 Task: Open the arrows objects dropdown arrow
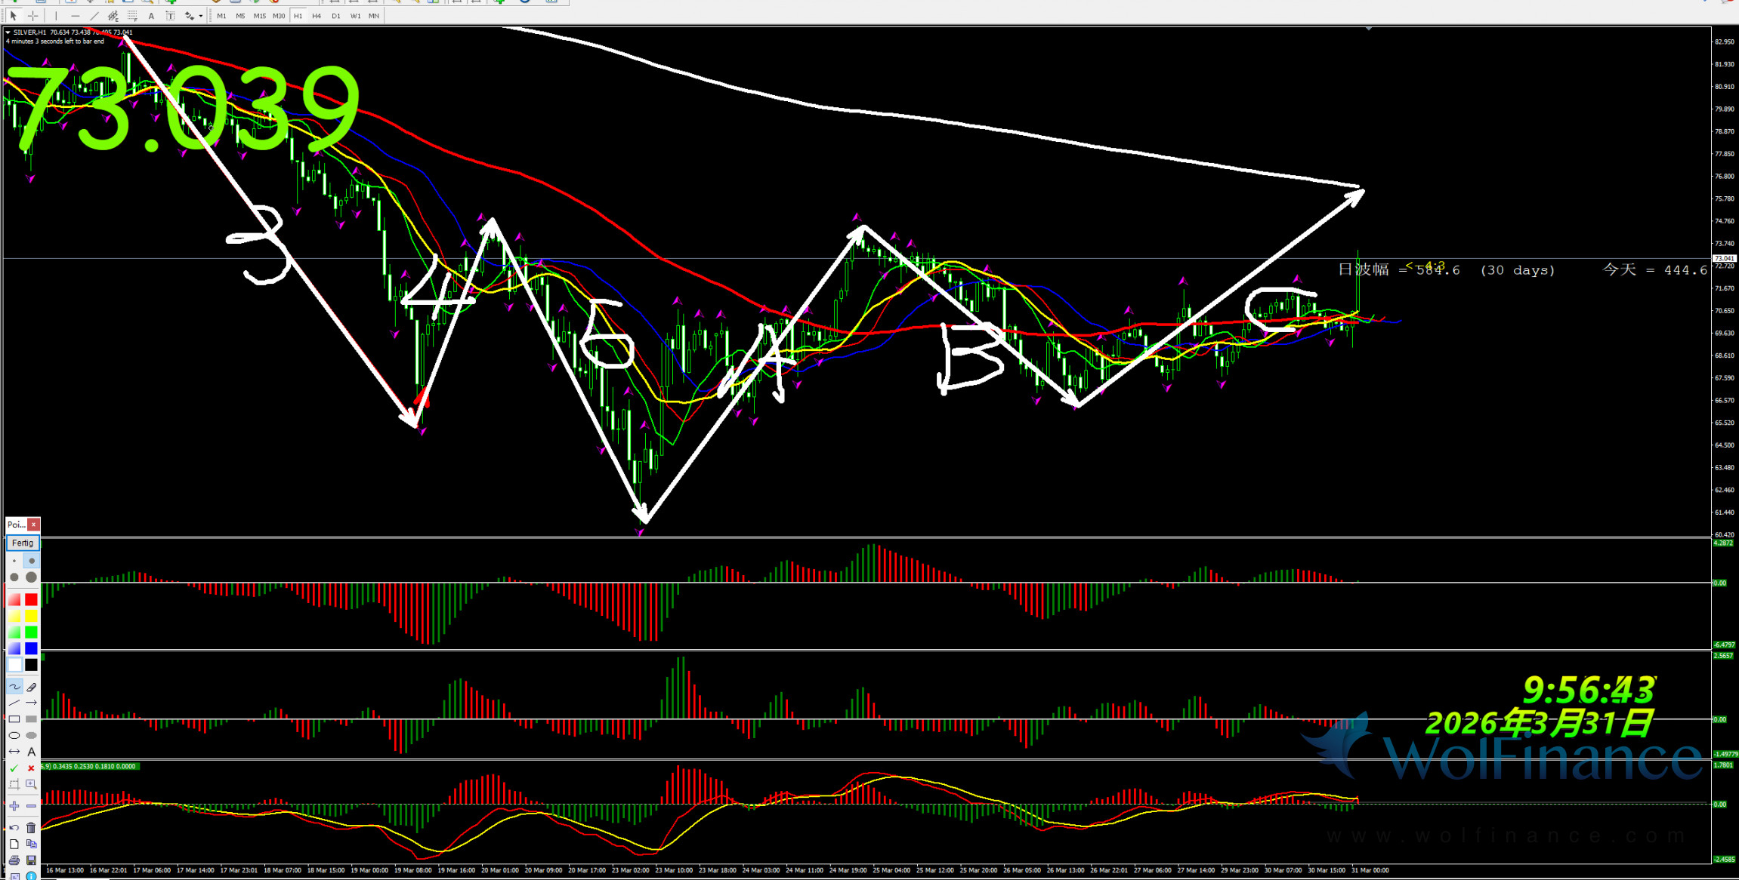(x=200, y=16)
